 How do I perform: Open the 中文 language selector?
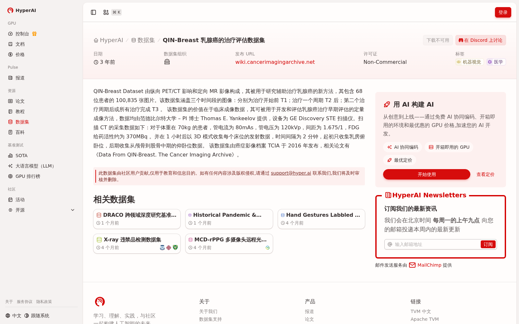pos(13,316)
